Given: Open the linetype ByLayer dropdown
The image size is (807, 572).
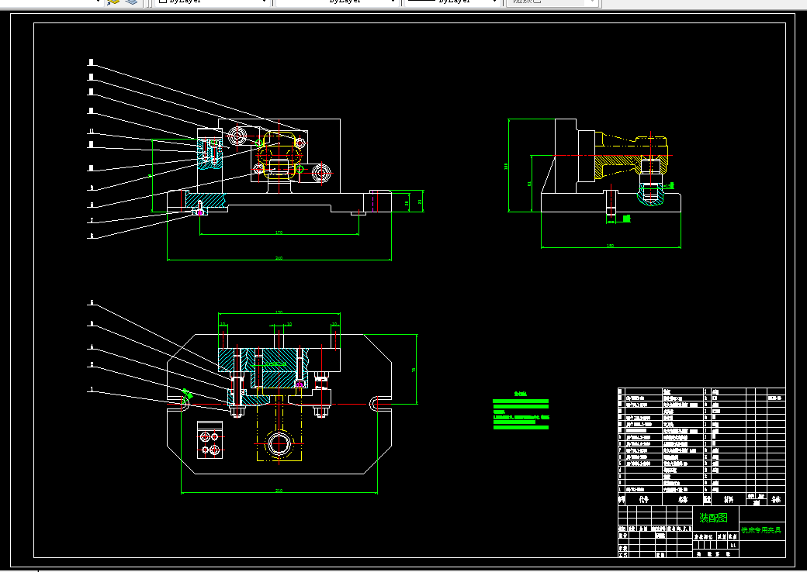Looking at the screenshot, I should tap(337, 2).
